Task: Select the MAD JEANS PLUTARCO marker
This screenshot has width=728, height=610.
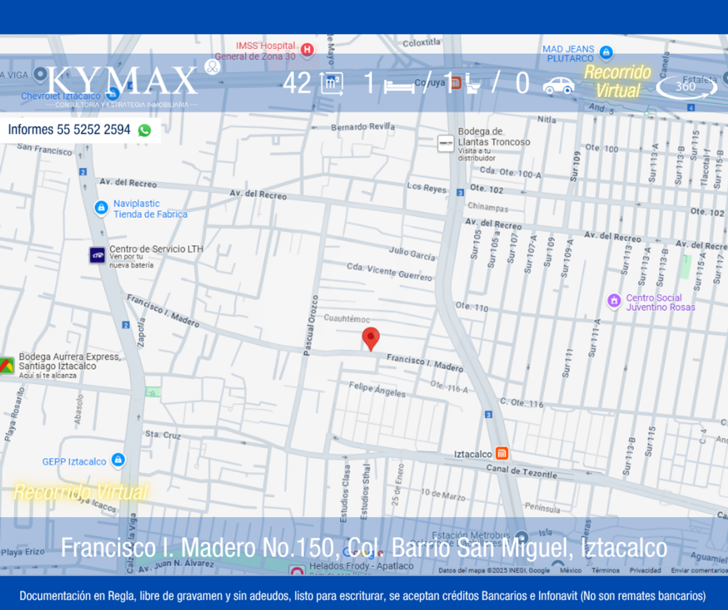Action: 605,53
